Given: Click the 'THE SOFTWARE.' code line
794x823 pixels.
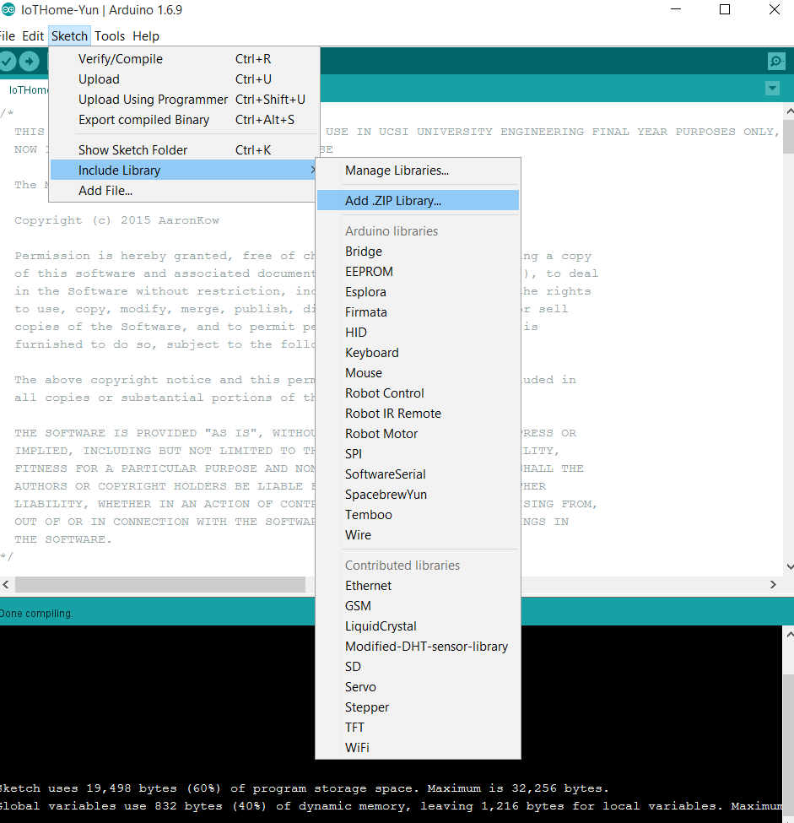Looking at the screenshot, I should [63, 539].
